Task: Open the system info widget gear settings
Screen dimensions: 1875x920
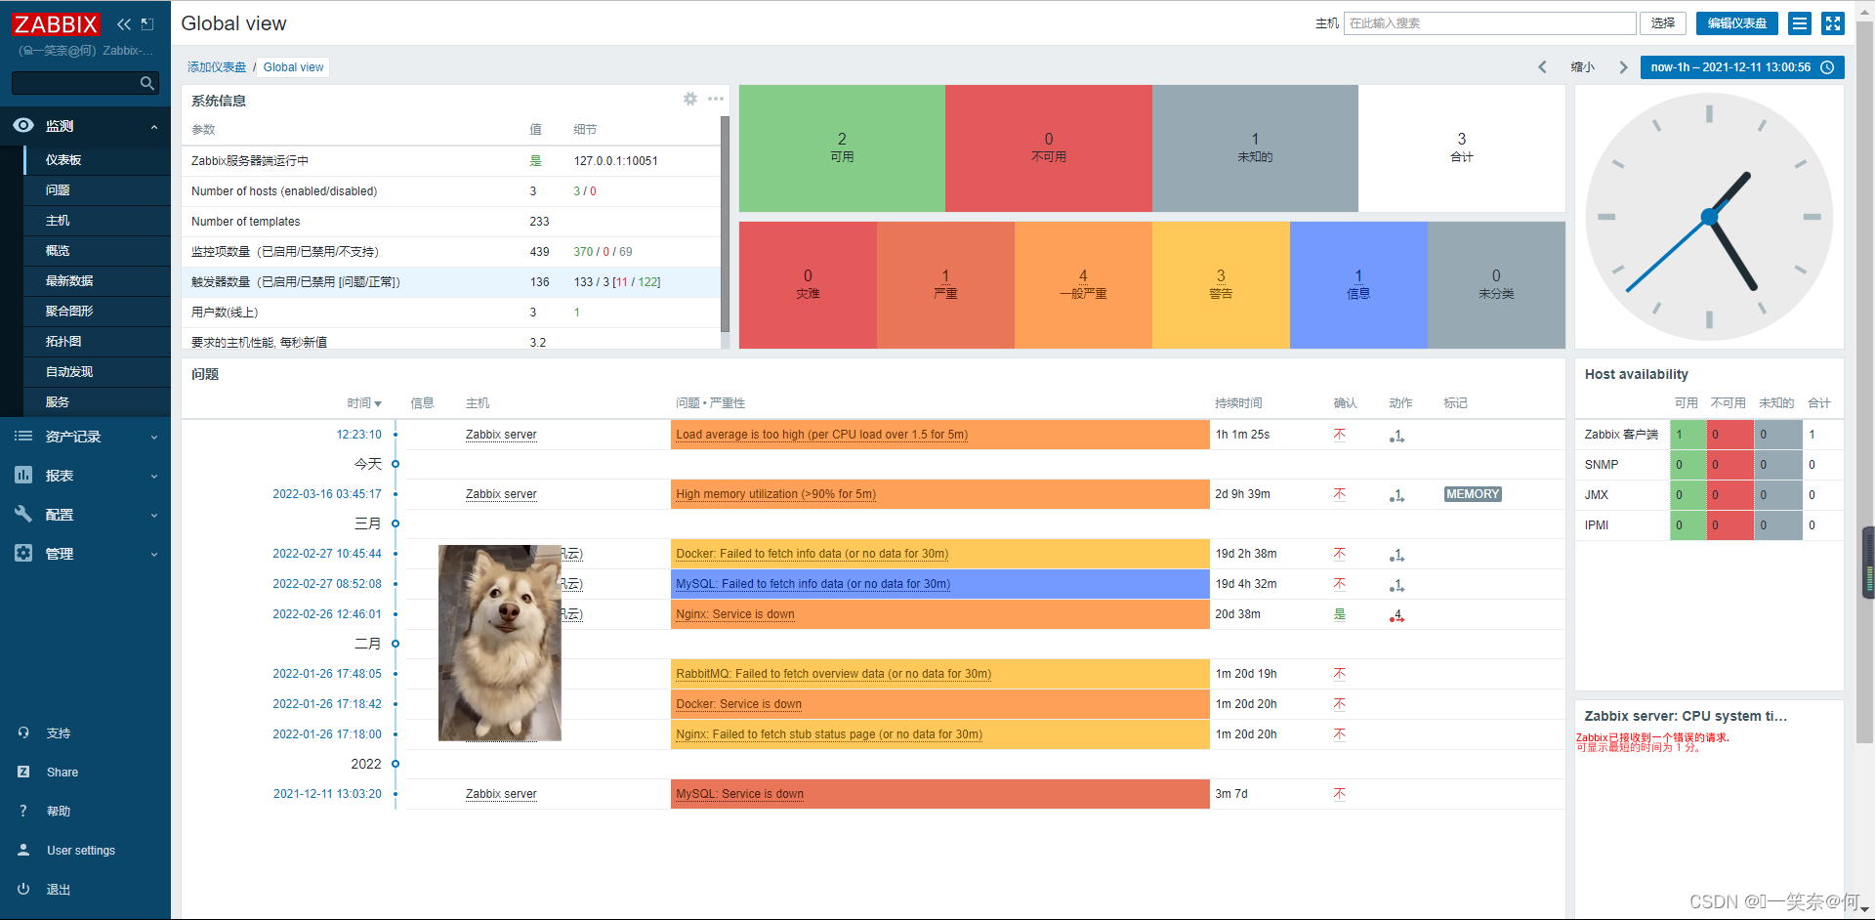Action: tap(690, 99)
